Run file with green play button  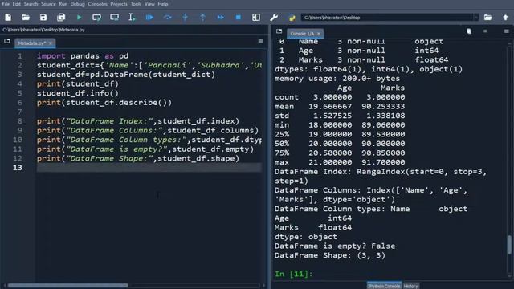[79, 18]
